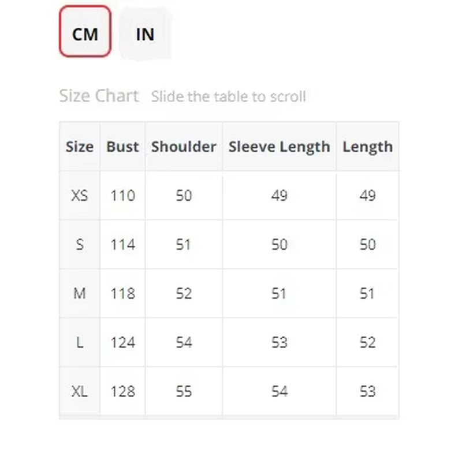Select the S size row label
The image size is (462, 475).
[80, 245]
